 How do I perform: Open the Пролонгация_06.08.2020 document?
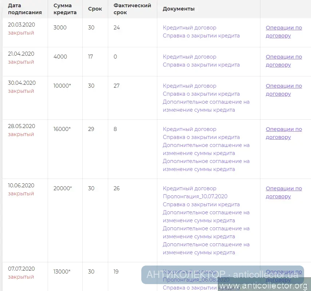tap(196, 280)
